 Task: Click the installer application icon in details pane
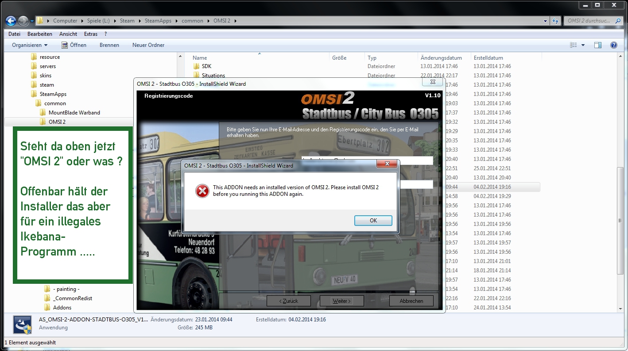tap(22, 324)
